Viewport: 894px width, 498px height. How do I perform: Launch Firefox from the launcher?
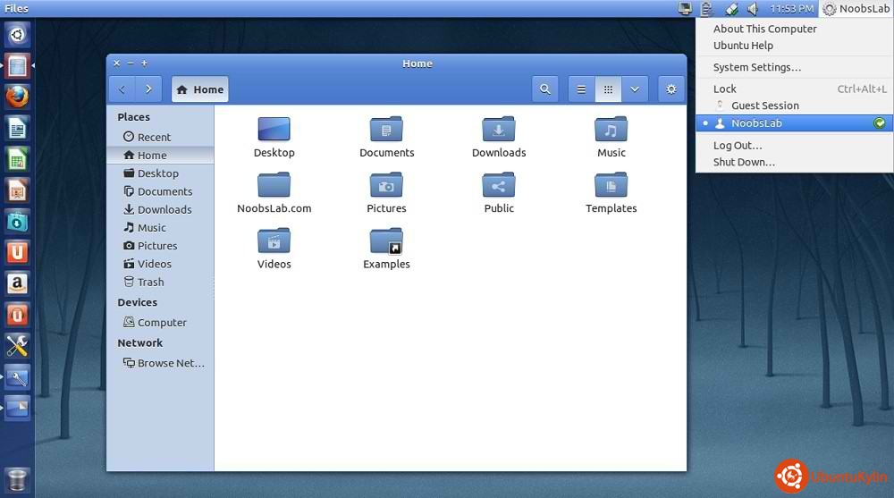coord(17,96)
